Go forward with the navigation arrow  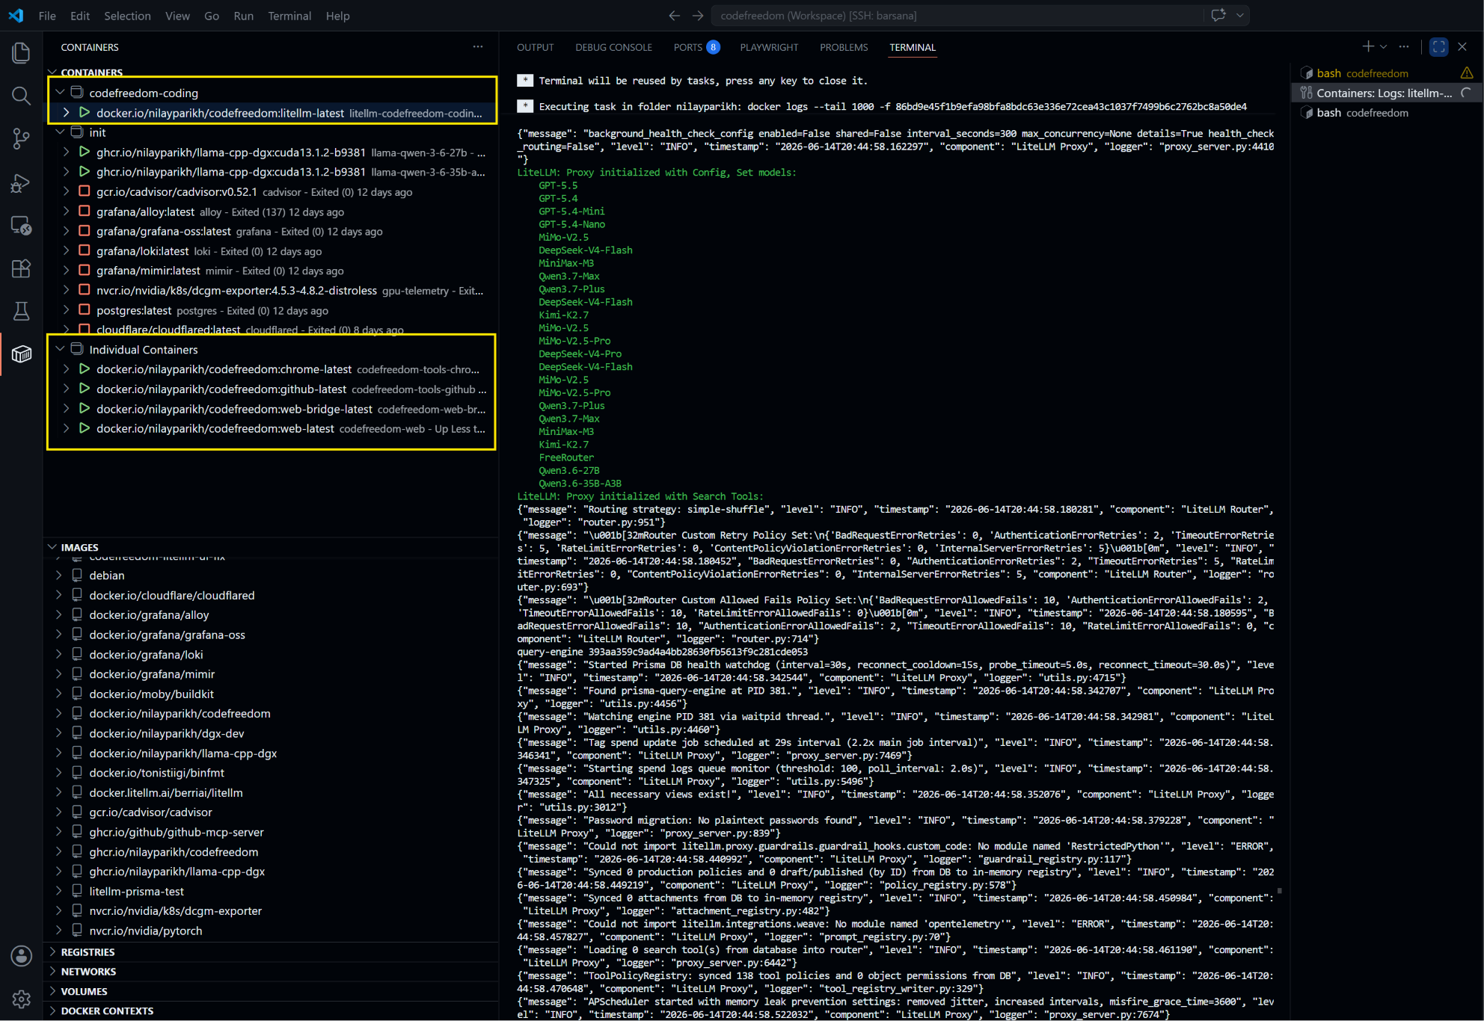point(698,16)
